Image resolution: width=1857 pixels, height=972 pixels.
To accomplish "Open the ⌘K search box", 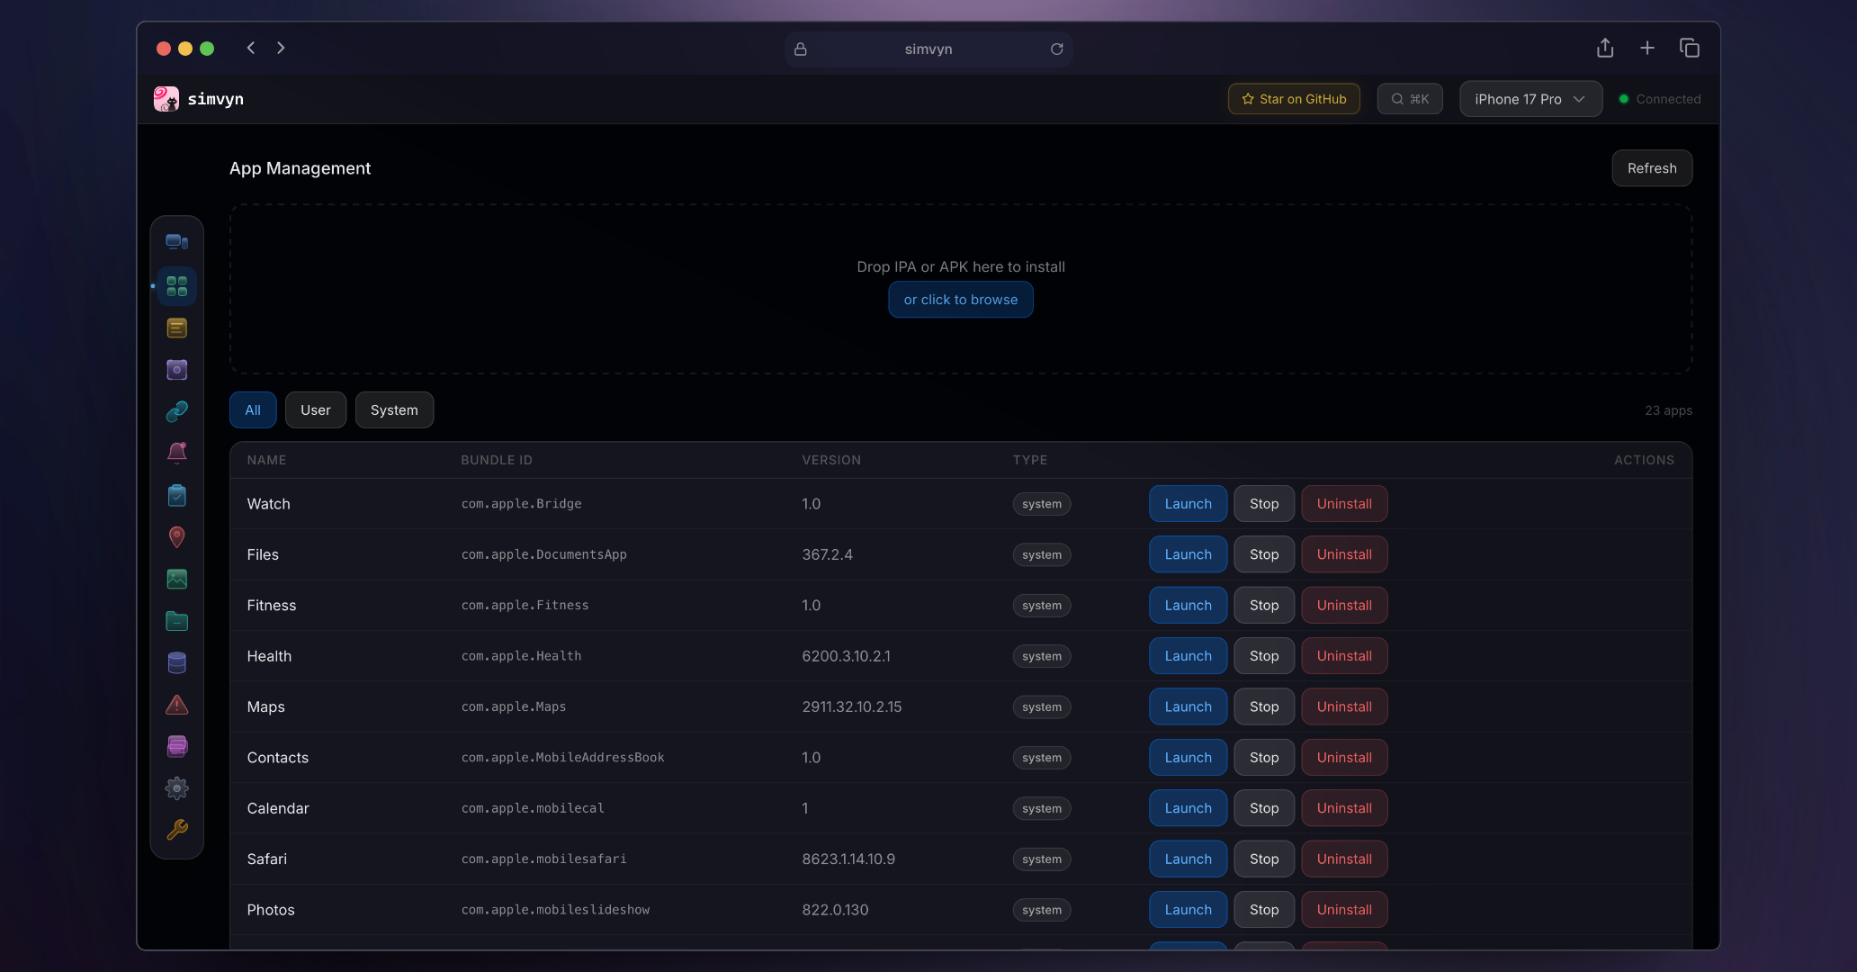I will tap(1409, 99).
